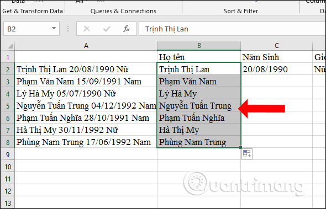Select row 11 header

tap(8, 179)
